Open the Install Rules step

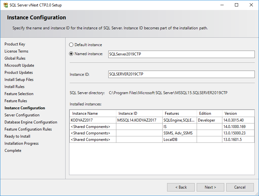click(x=14, y=87)
